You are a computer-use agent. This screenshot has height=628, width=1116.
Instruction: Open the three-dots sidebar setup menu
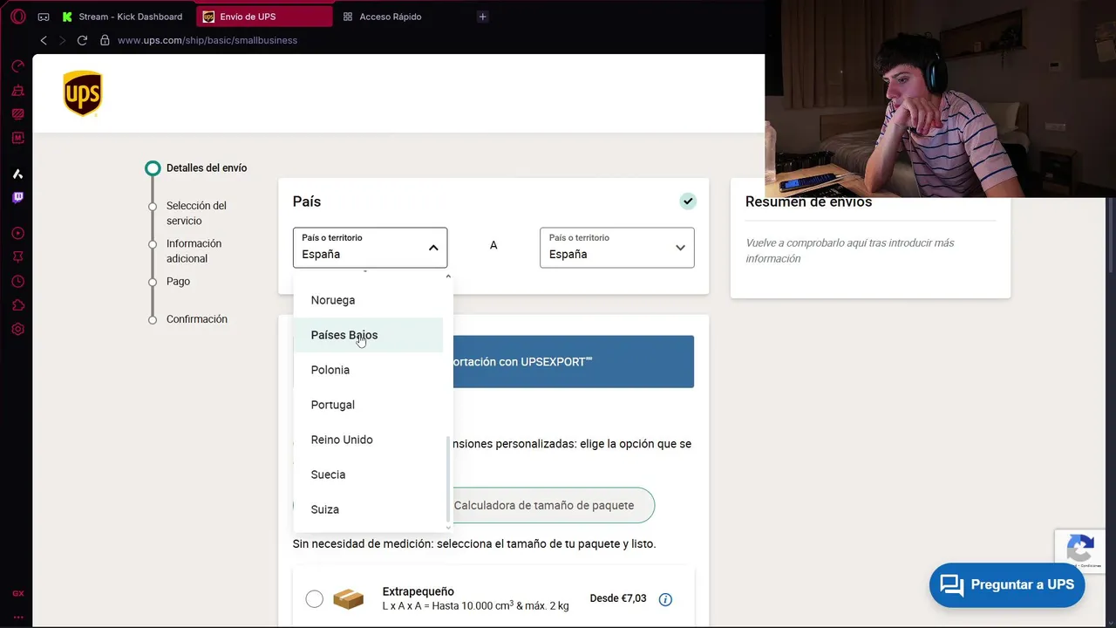[17, 617]
